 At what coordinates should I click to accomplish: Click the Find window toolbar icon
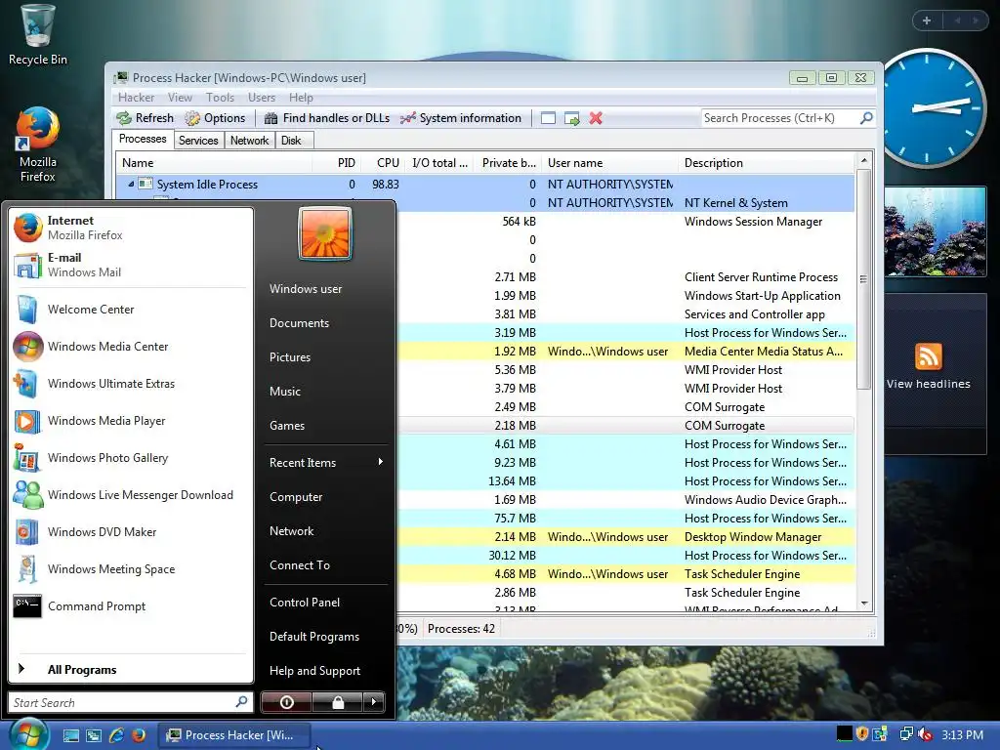pos(548,118)
